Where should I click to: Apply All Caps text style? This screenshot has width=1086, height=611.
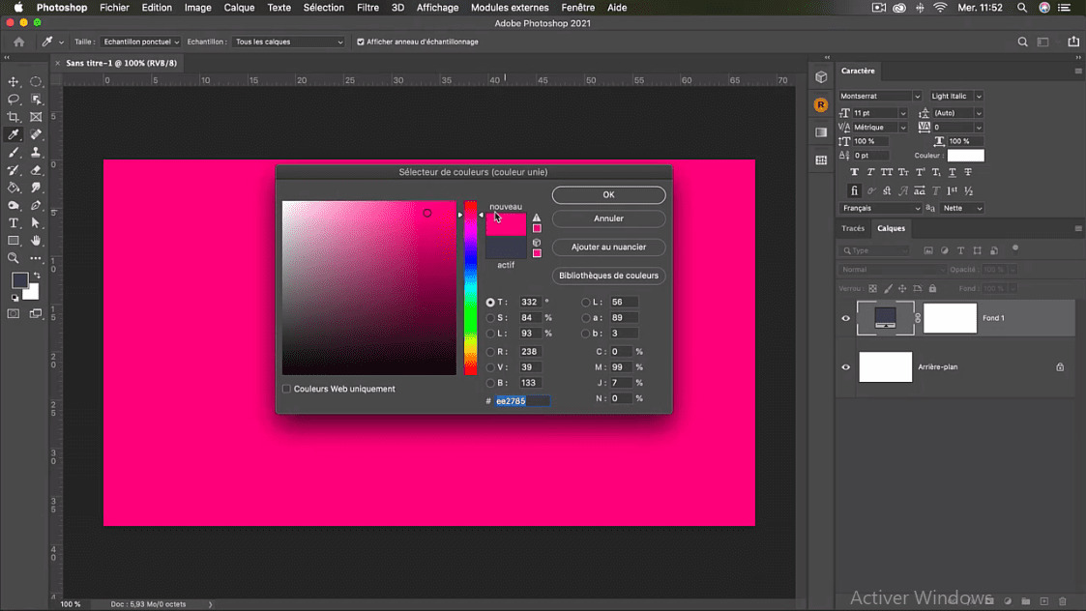point(887,172)
